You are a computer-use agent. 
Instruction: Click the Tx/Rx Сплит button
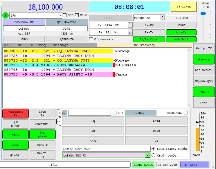coord(148,39)
